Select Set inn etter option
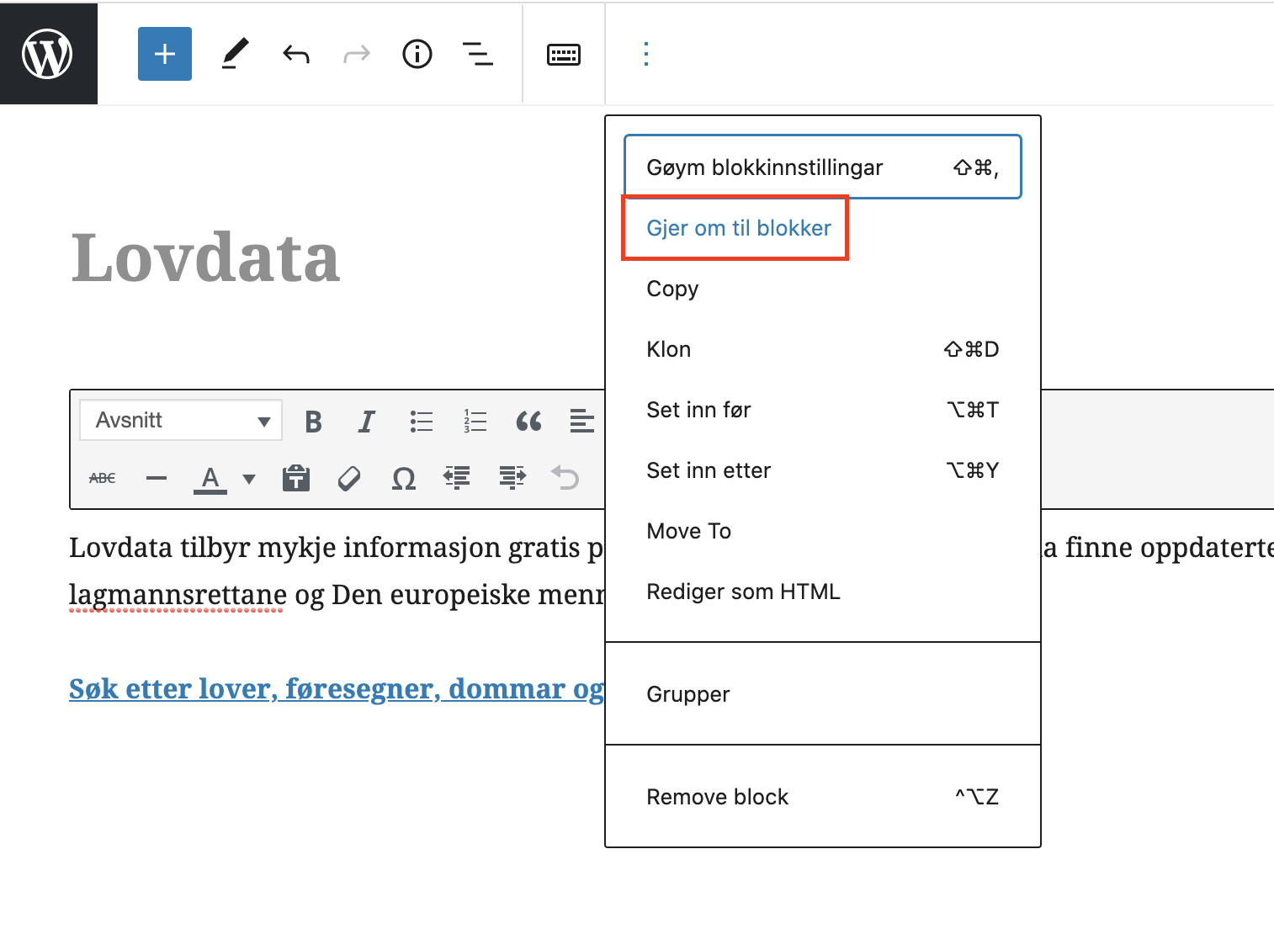Image resolution: width=1274 pixels, height=934 pixels. tap(823, 470)
